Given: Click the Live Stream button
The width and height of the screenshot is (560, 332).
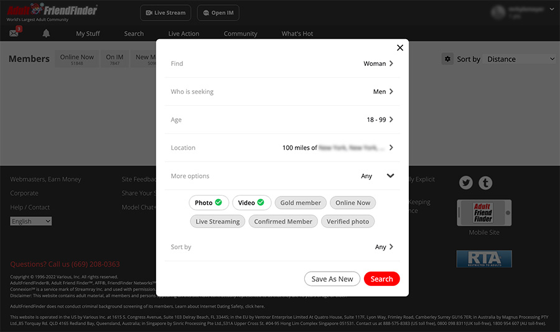Looking at the screenshot, I should tap(166, 13).
